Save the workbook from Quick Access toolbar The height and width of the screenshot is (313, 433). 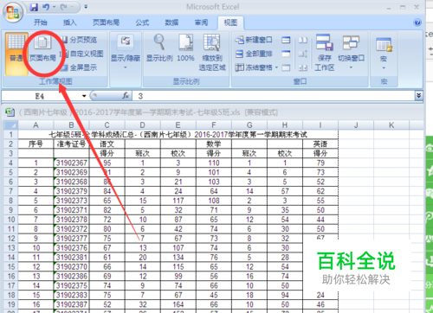[x=34, y=7]
